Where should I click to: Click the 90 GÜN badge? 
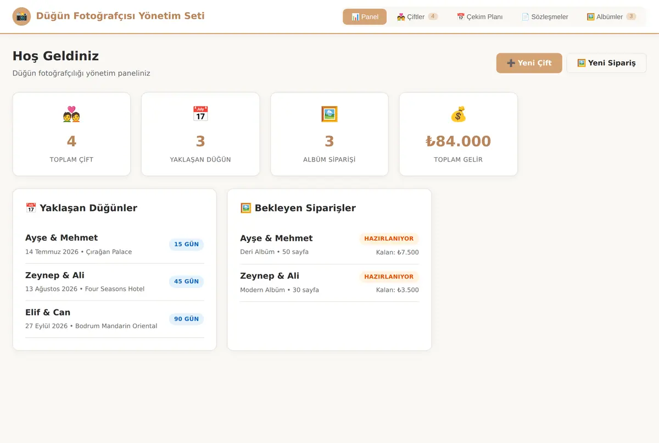(x=186, y=319)
